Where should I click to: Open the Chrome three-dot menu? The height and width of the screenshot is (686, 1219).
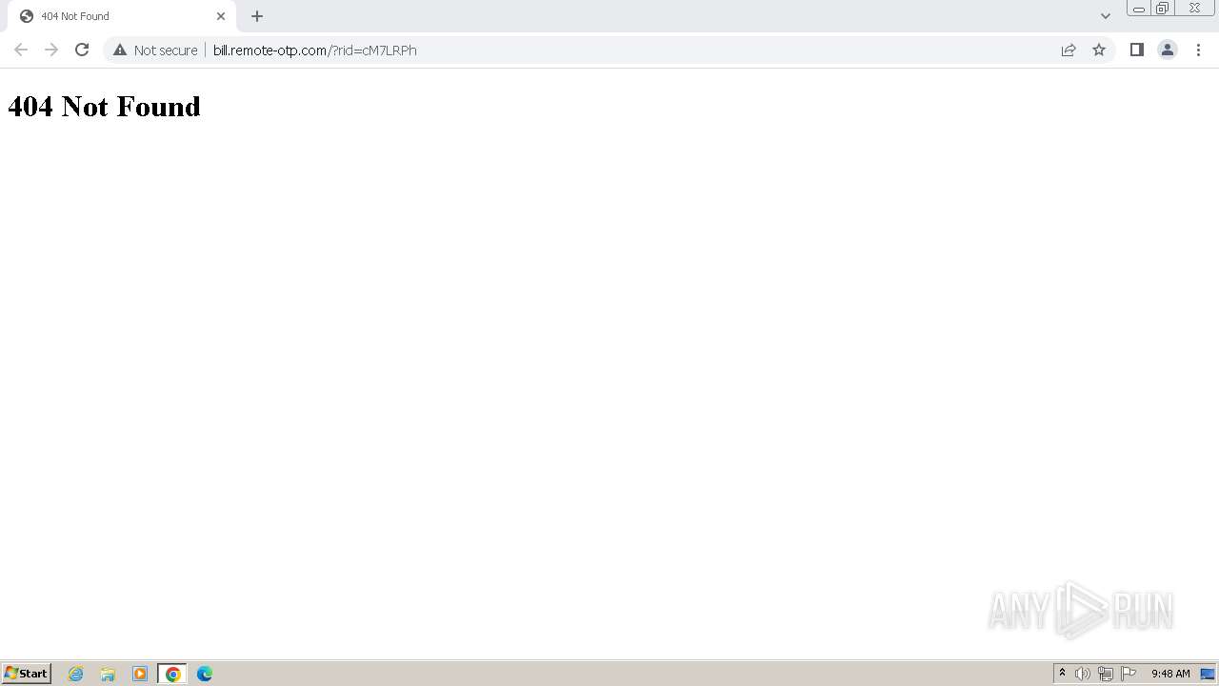(x=1198, y=50)
